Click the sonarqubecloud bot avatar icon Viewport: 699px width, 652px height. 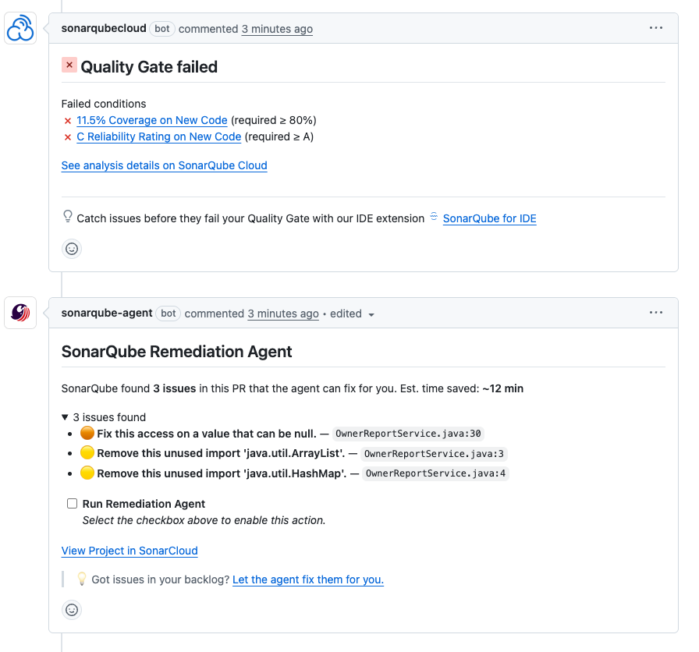click(20, 29)
